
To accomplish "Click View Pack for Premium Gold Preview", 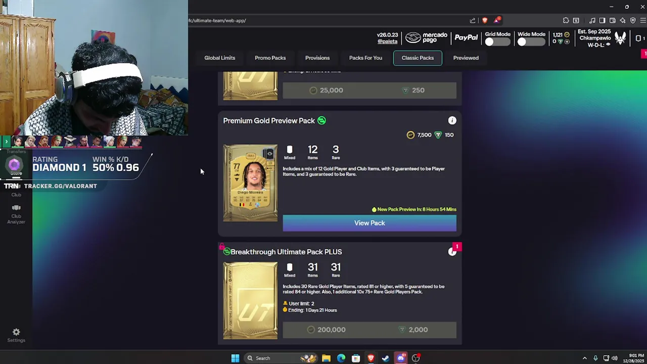I will (x=369, y=223).
